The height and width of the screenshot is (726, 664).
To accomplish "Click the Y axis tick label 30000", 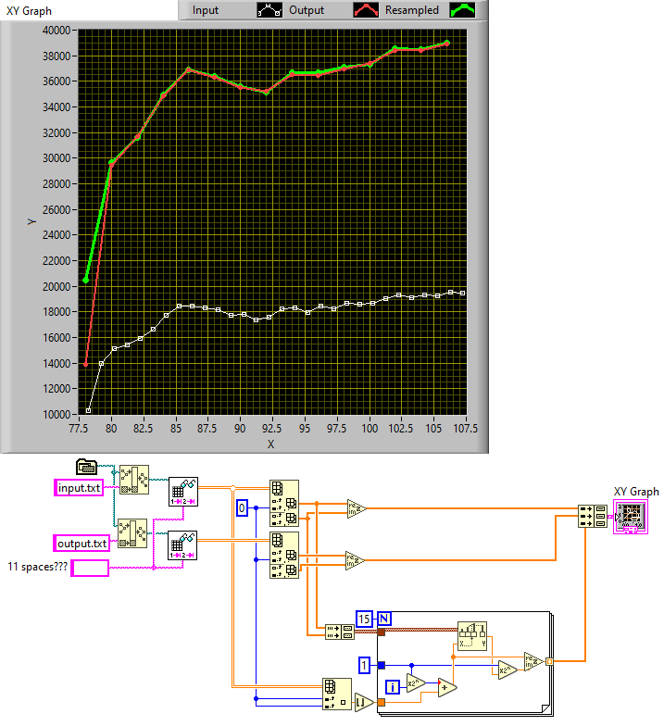I will [x=56, y=158].
